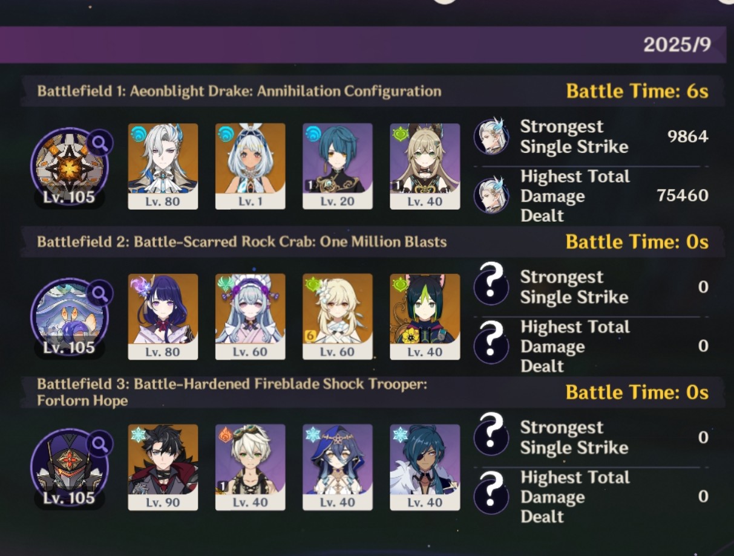
Task: Open the Lv. 90 Cryo character card
Action: tap(163, 467)
